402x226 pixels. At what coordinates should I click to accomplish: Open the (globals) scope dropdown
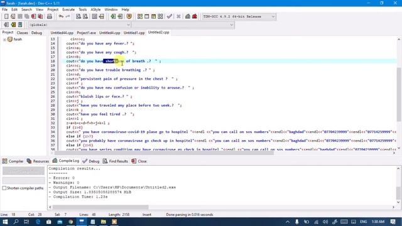[128, 25]
